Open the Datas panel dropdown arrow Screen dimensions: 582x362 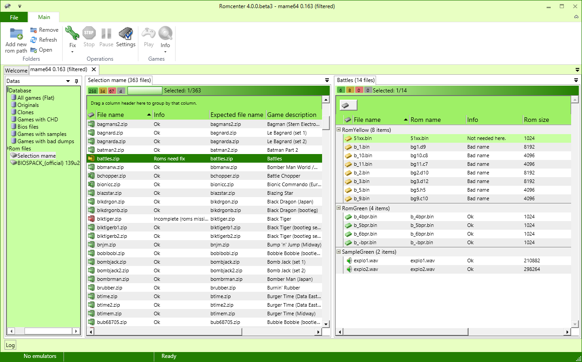pos(68,81)
